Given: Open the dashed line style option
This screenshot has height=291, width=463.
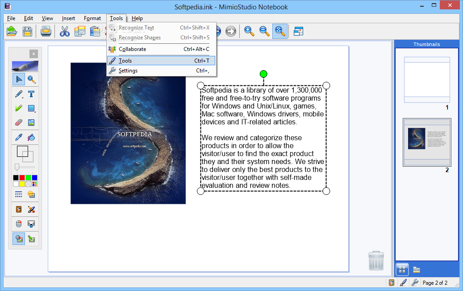Looking at the screenshot, I should coord(19,194).
